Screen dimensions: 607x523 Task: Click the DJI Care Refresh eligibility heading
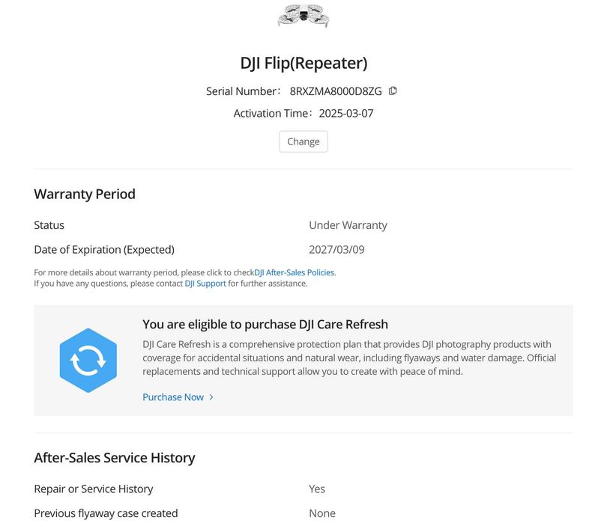click(265, 324)
